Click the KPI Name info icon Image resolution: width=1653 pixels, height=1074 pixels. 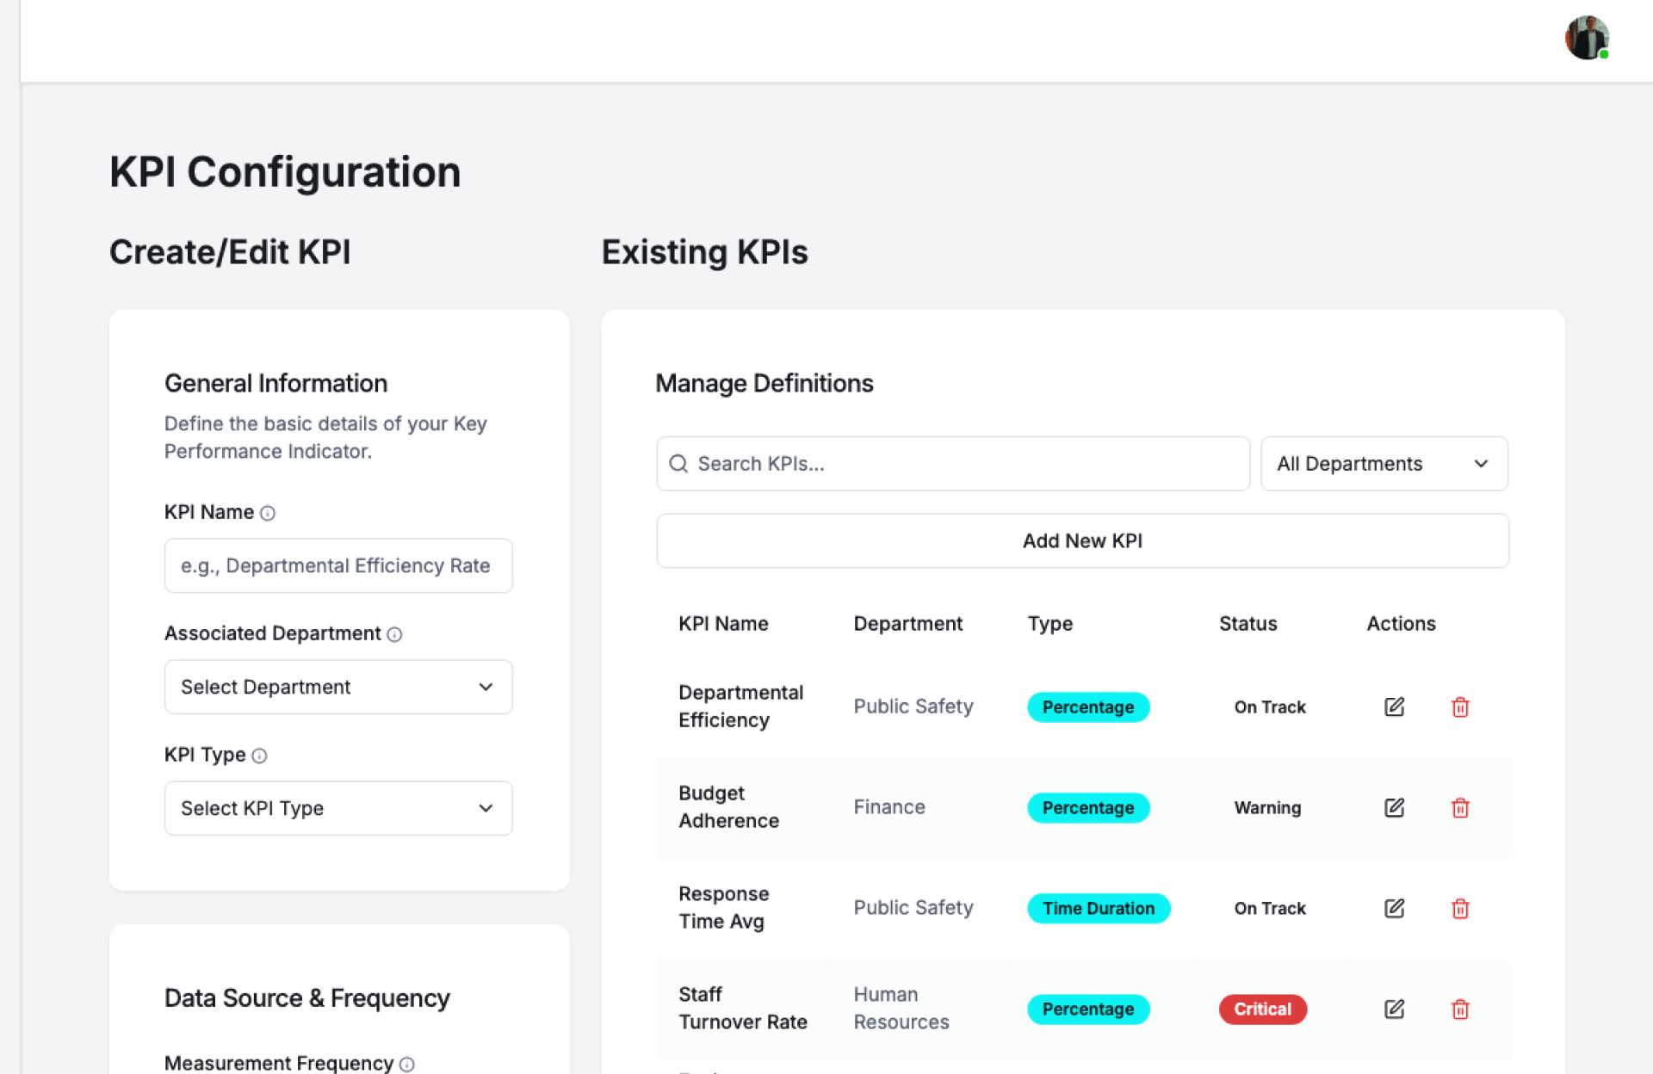click(268, 513)
